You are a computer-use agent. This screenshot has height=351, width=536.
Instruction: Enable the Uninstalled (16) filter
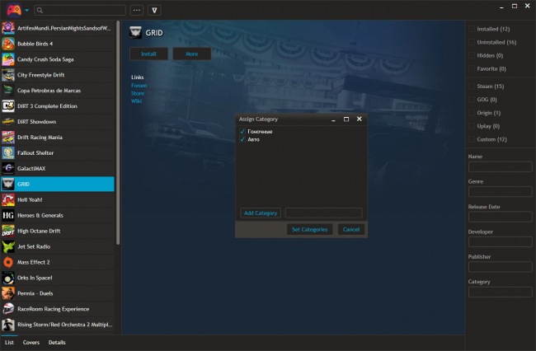click(472, 42)
